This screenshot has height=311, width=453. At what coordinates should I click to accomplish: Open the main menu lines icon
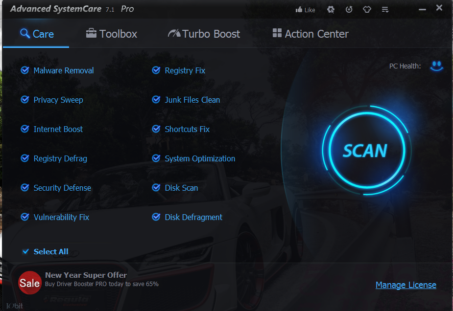click(385, 10)
